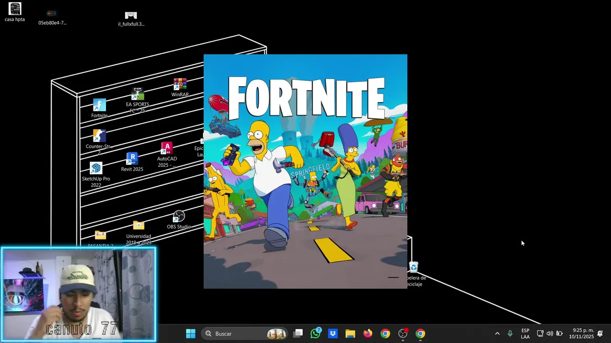This screenshot has height=343, width=611.
Task: Click the Fortnite Simpsons poster image
Action: pyautogui.click(x=305, y=171)
